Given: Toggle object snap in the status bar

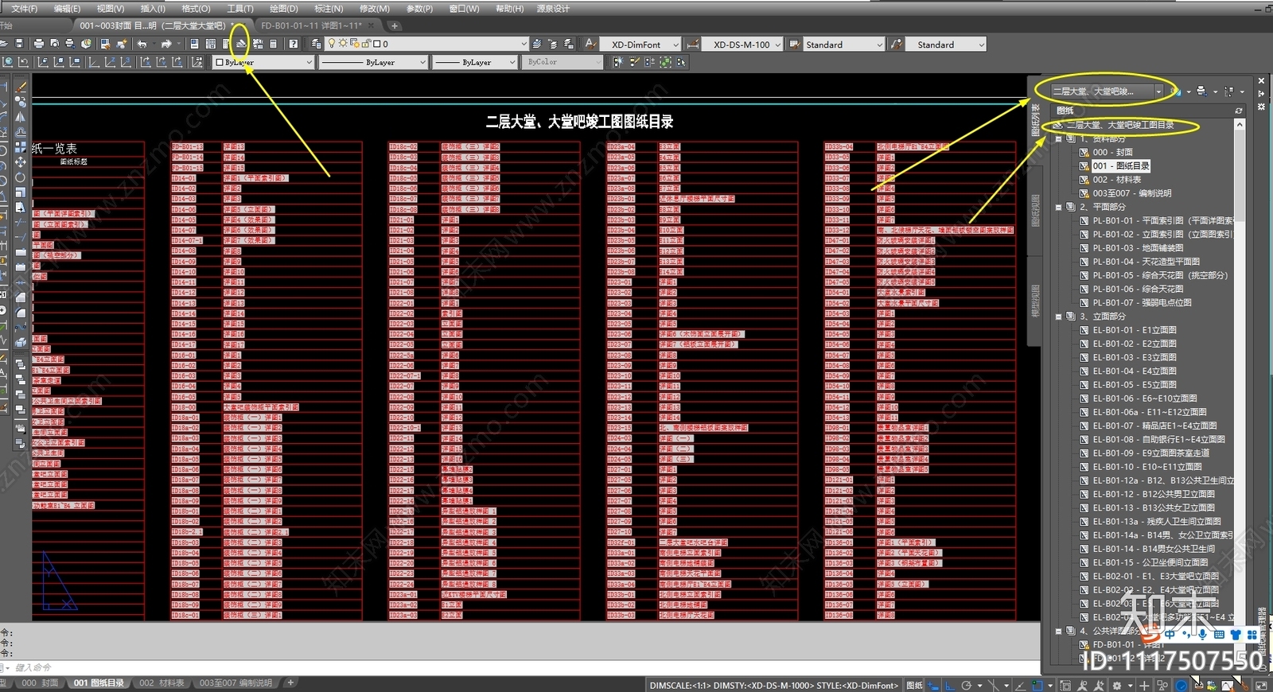Looking at the screenshot, I should 1037,685.
